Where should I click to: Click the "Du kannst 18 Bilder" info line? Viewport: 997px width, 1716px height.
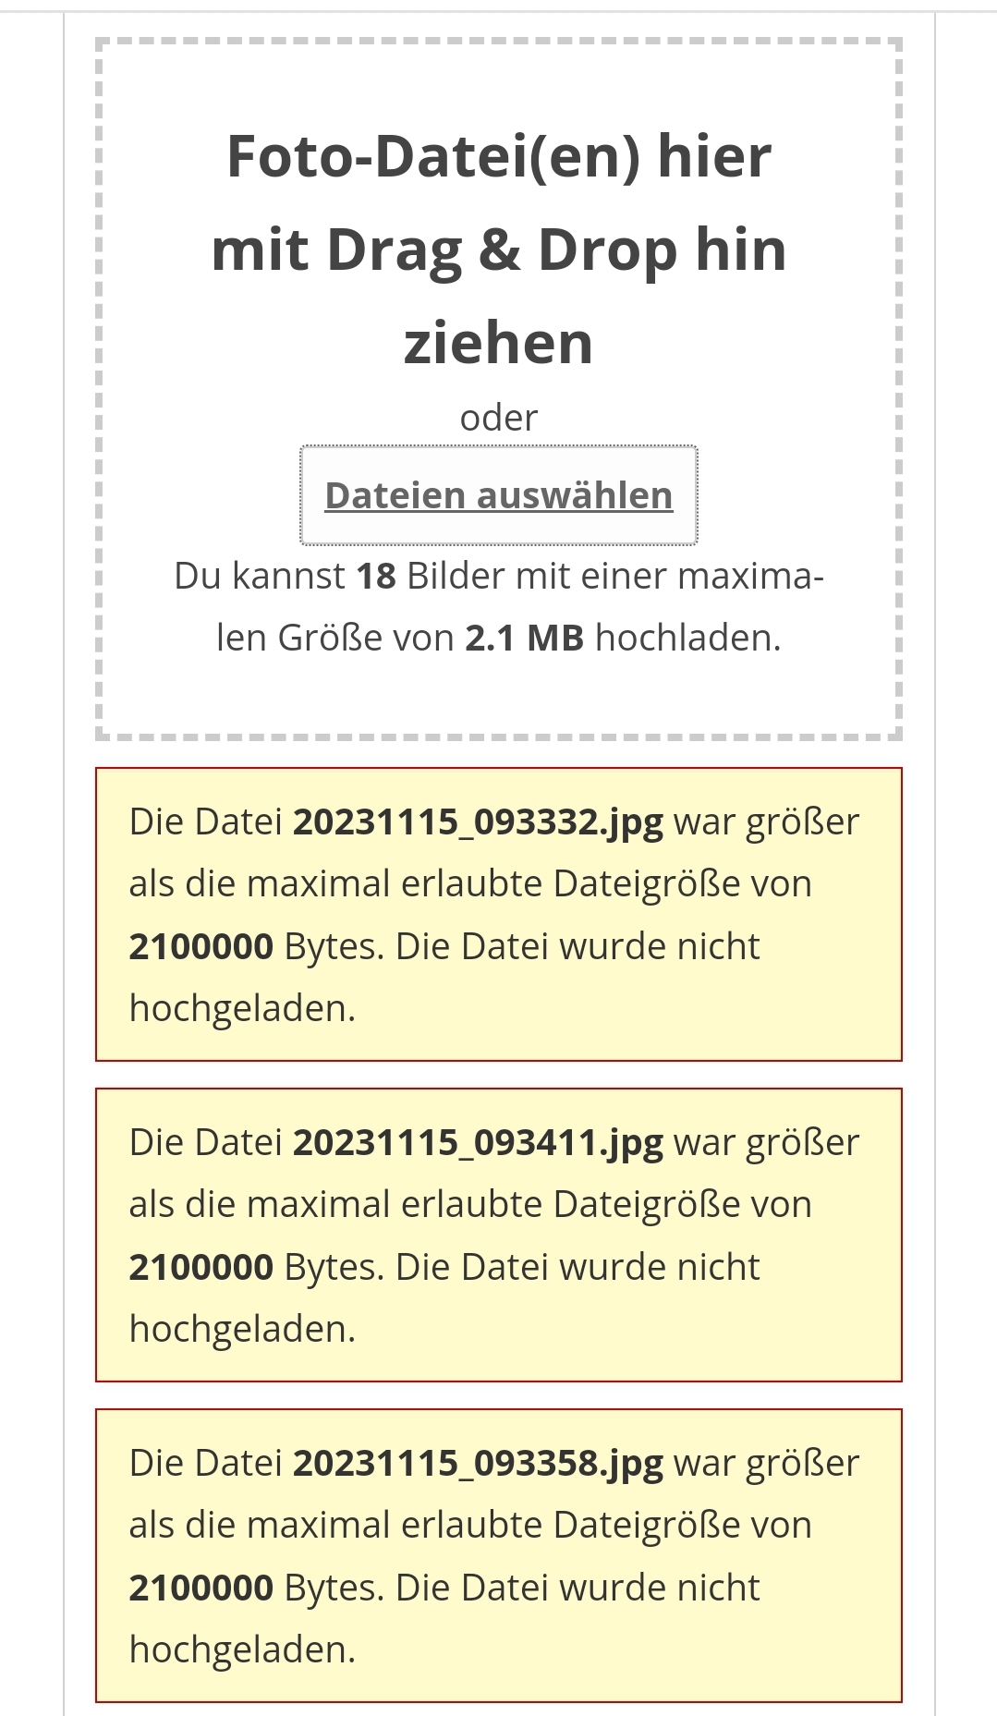tap(499, 576)
